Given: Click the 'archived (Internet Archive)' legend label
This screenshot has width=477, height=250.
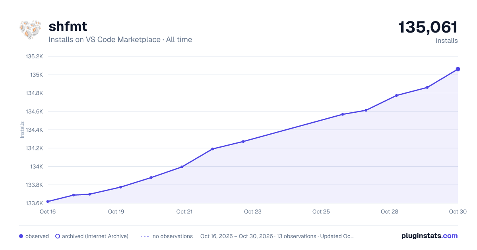Looking at the screenshot, I should [x=95, y=236].
